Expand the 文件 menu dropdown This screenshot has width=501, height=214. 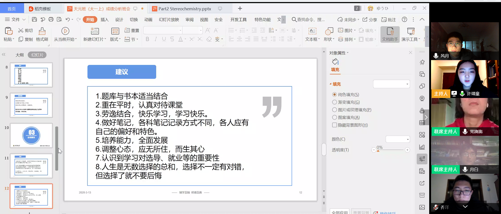[x=15, y=20]
